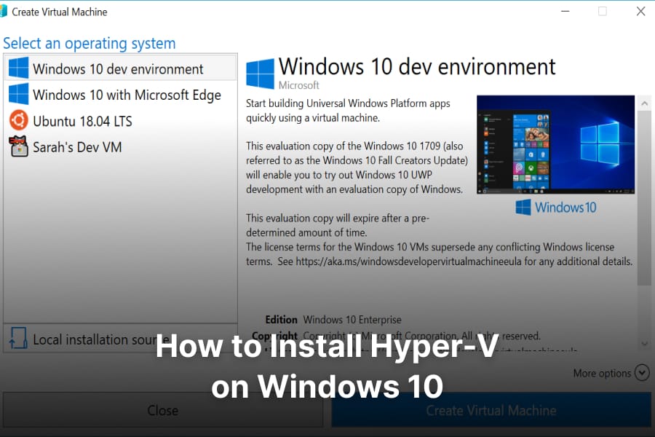Close the window with the X button
Screen dimensions: 655x437
tap(640, 12)
